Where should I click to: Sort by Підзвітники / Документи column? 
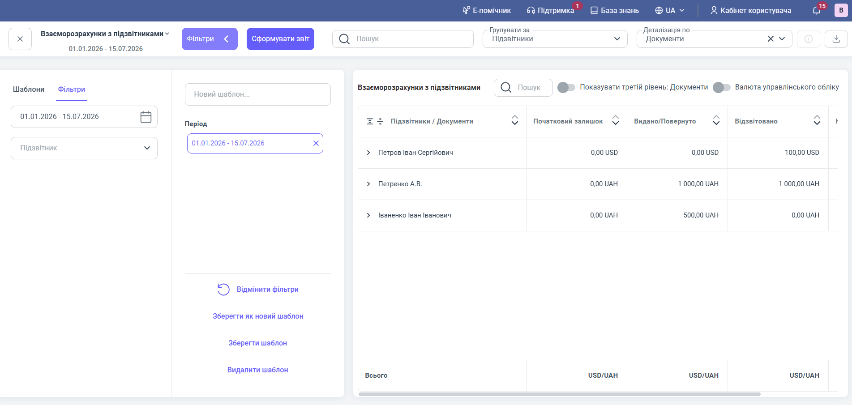(x=515, y=120)
